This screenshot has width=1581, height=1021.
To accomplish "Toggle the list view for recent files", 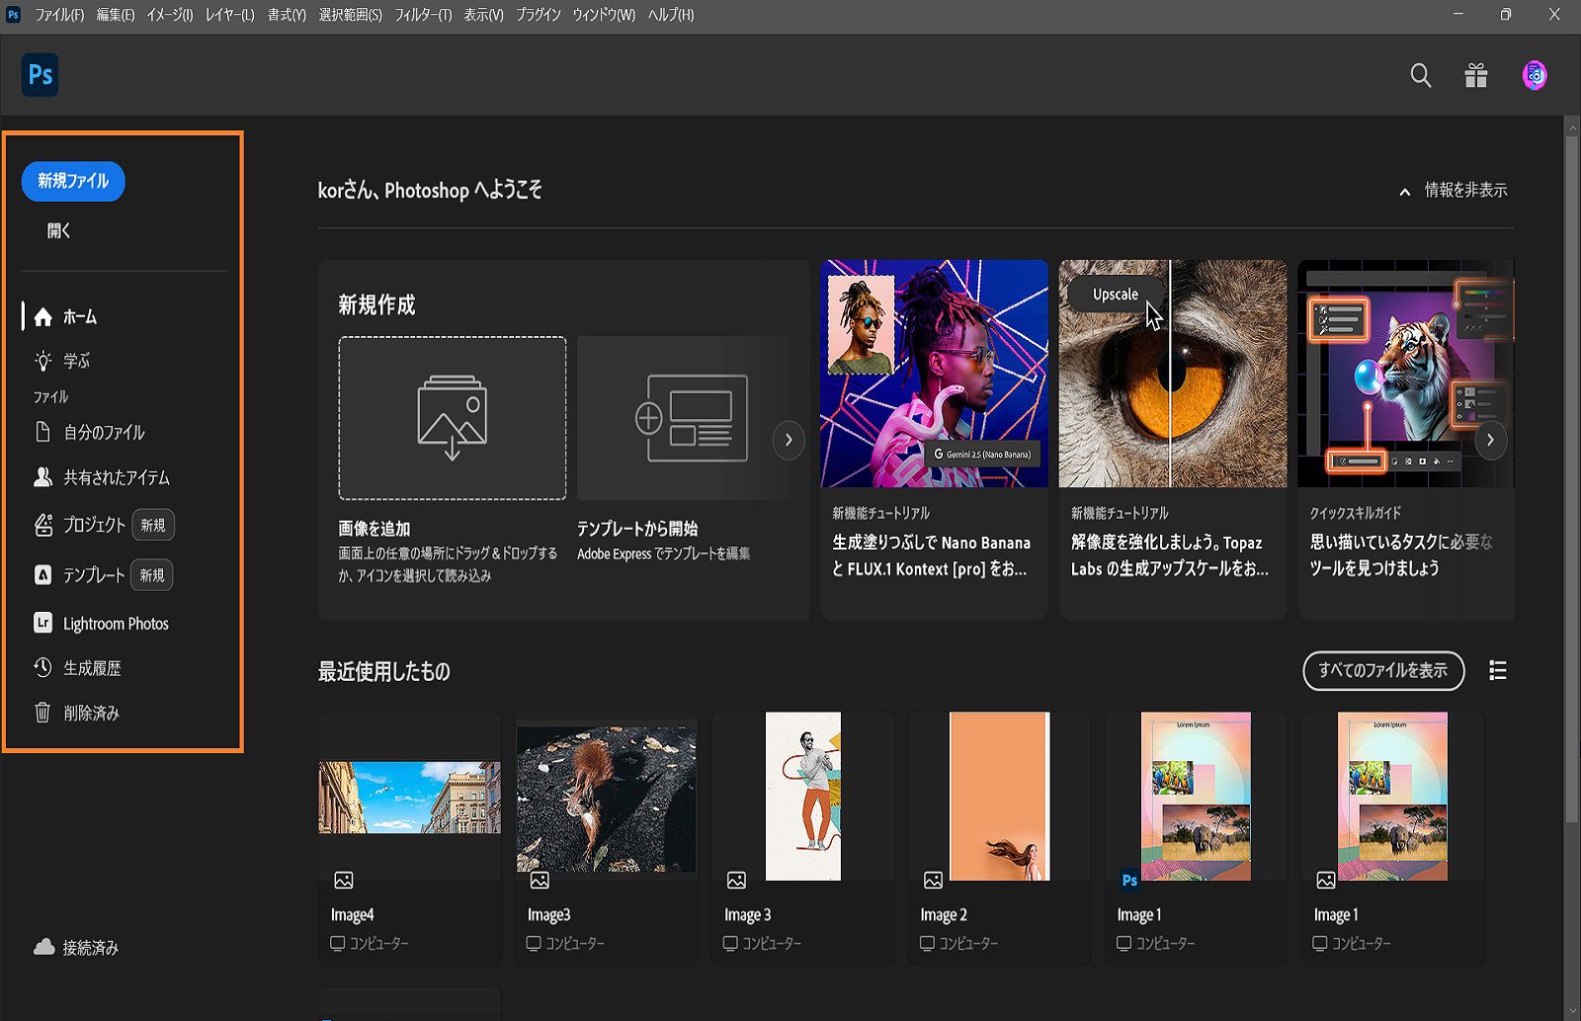I will pos(1497,671).
